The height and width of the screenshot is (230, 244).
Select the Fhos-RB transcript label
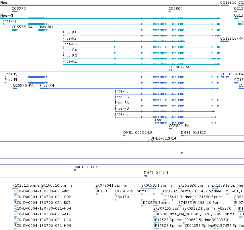tap(70, 38)
